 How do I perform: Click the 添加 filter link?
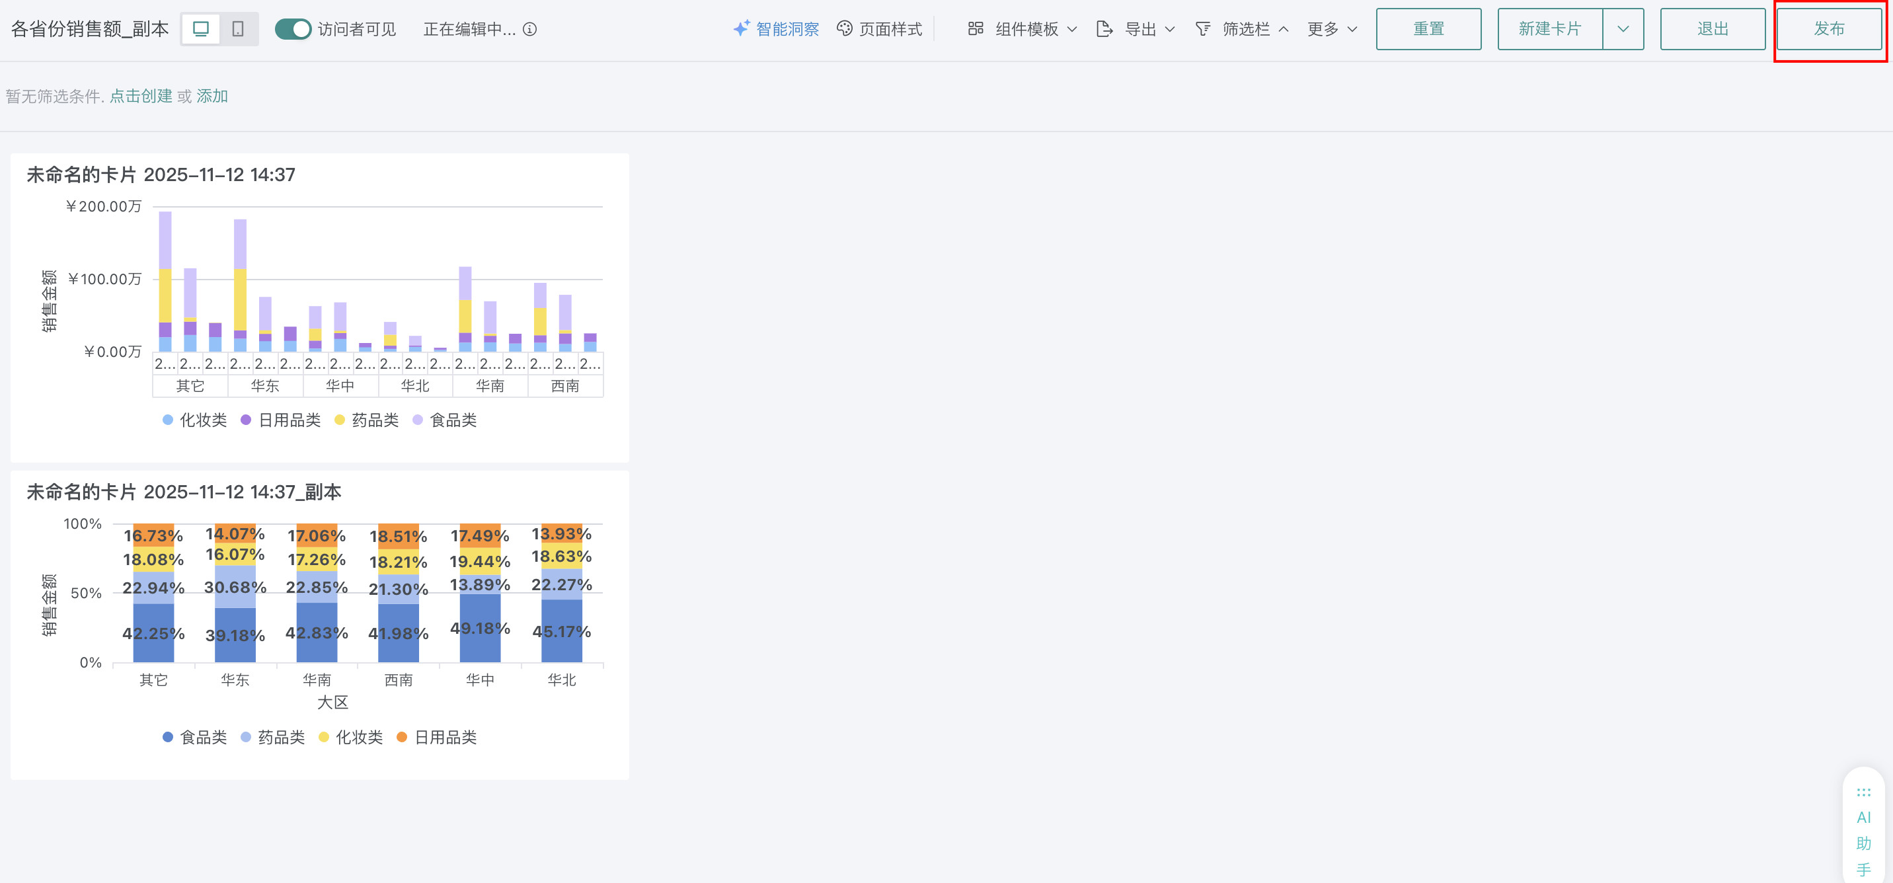pyautogui.click(x=212, y=96)
